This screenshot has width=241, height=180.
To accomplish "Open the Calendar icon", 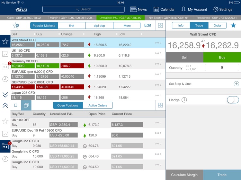I will tap(156, 9).
